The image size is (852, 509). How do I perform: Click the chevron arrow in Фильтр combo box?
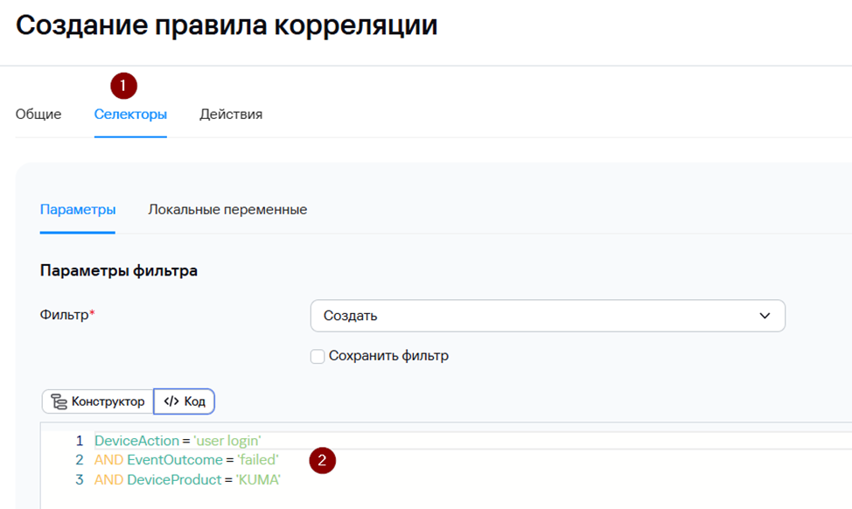pyautogui.click(x=765, y=316)
